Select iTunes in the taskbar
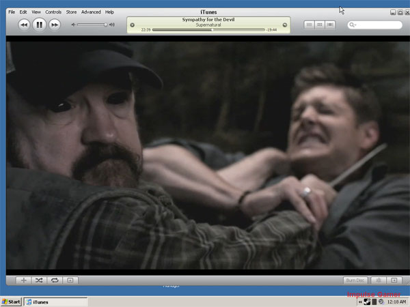The width and height of the screenshot is (410, 307). pyautogui.click(x=56, y=302)
